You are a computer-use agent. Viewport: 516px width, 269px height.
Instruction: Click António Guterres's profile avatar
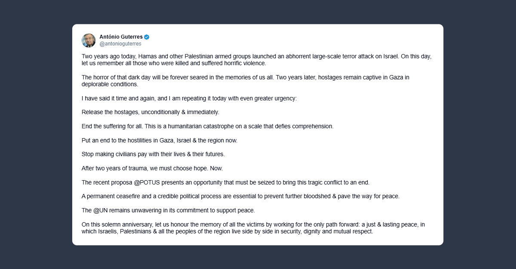pos(89,40)
